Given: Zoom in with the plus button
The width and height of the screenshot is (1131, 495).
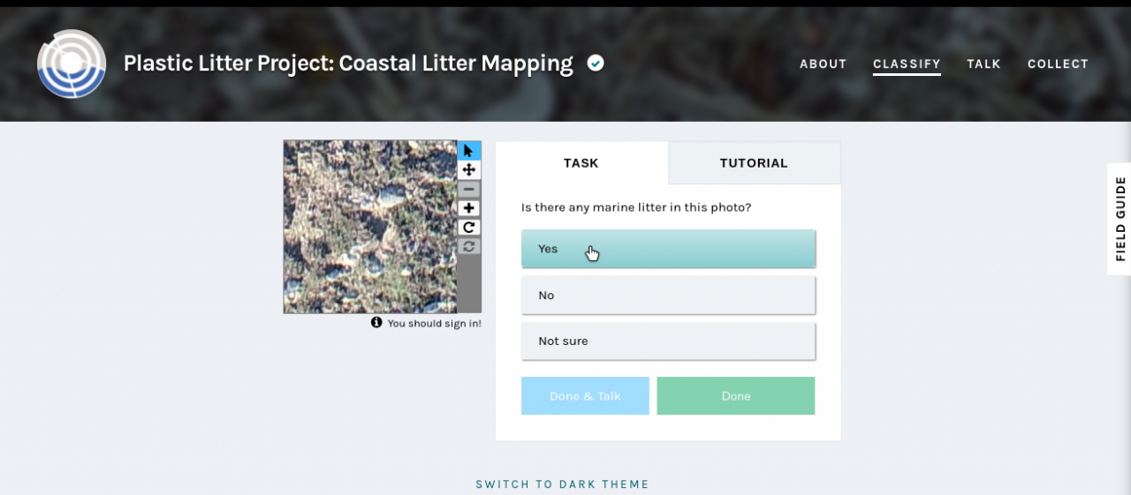Looking at the screenshot, I should tap(469, 208).
